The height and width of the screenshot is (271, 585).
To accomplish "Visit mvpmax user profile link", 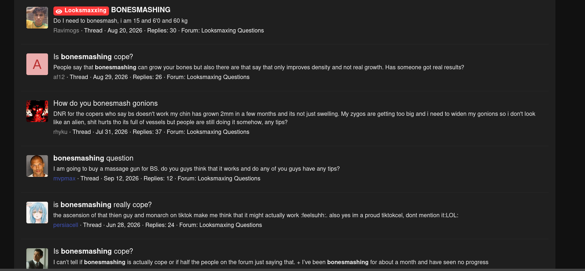I will tap(64, 178).
